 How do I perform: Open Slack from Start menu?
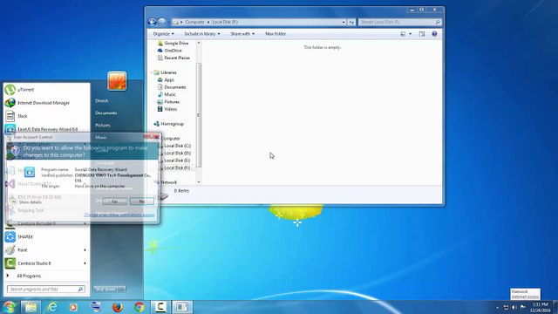(46, 116)
